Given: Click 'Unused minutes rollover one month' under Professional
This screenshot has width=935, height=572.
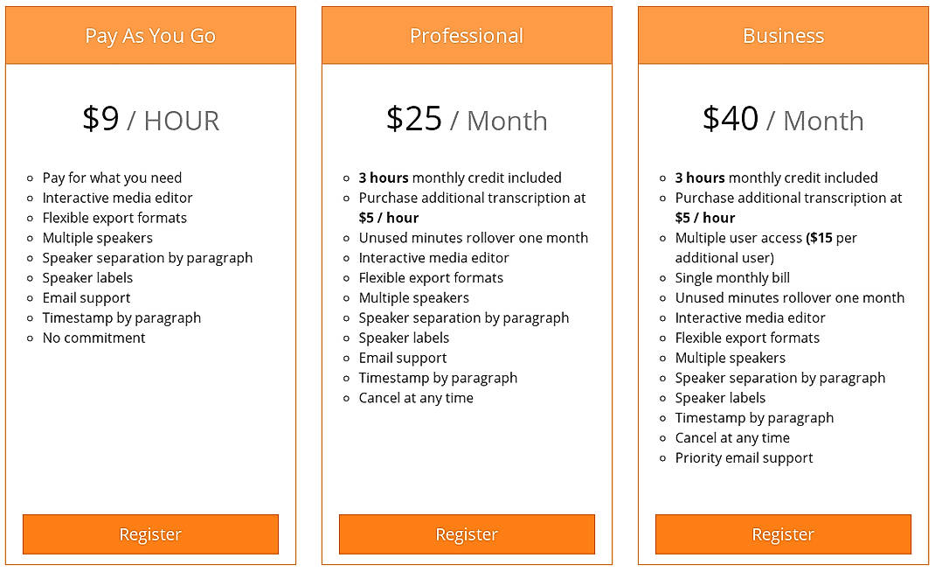Looking at the screenshot, I should 474,237.
